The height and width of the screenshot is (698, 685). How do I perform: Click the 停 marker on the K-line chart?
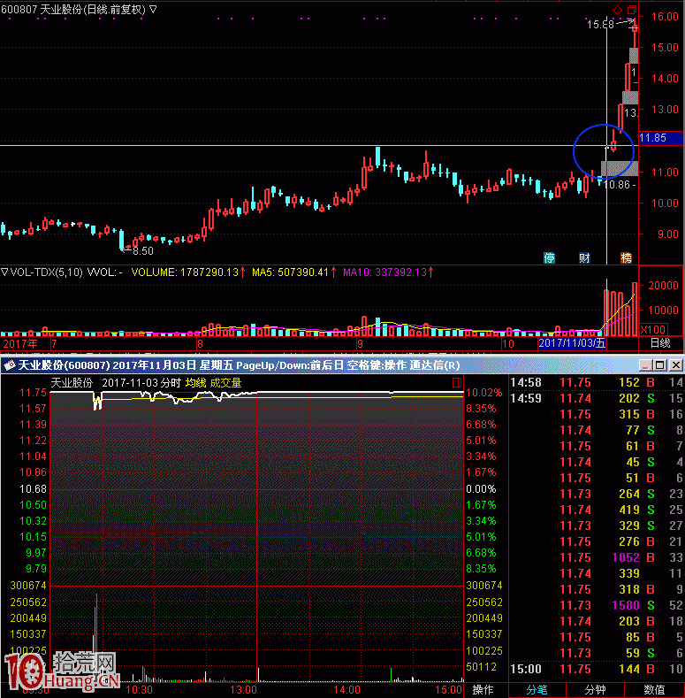[550, 257]
